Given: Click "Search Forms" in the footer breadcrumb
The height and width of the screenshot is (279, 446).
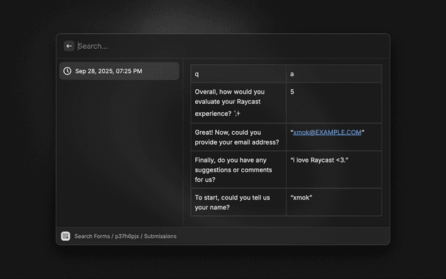Looking at the screenshot, I should [92, 236].
